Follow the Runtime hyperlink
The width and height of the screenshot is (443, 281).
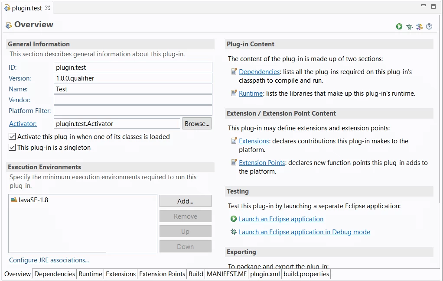point(251,94)
